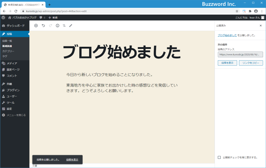Undo the last edit
Screen dimensions: 266x168
point(43,26)
